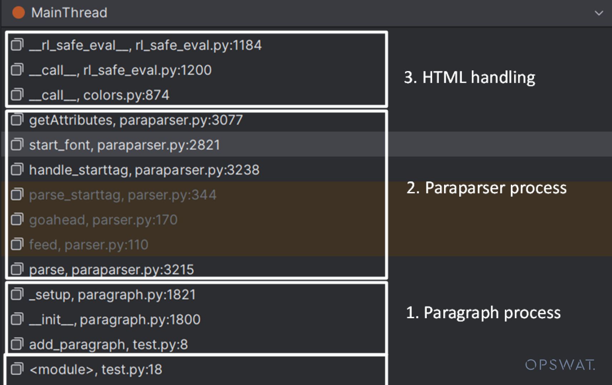The height and width of the screenshot is (385, 612).
Task: Select the start_font paraparser.py:2821 frame
Action: 124,145
